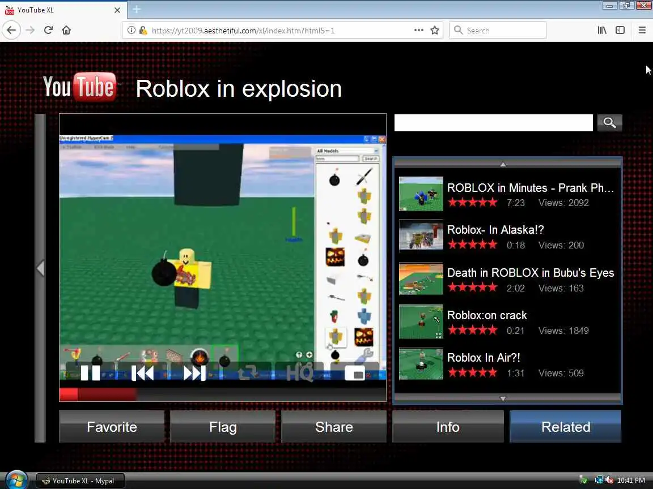Click the five-star rating of Roblox In Air?!
The image size is (653, 489).
pyautogui.click(x=472, y=372)
